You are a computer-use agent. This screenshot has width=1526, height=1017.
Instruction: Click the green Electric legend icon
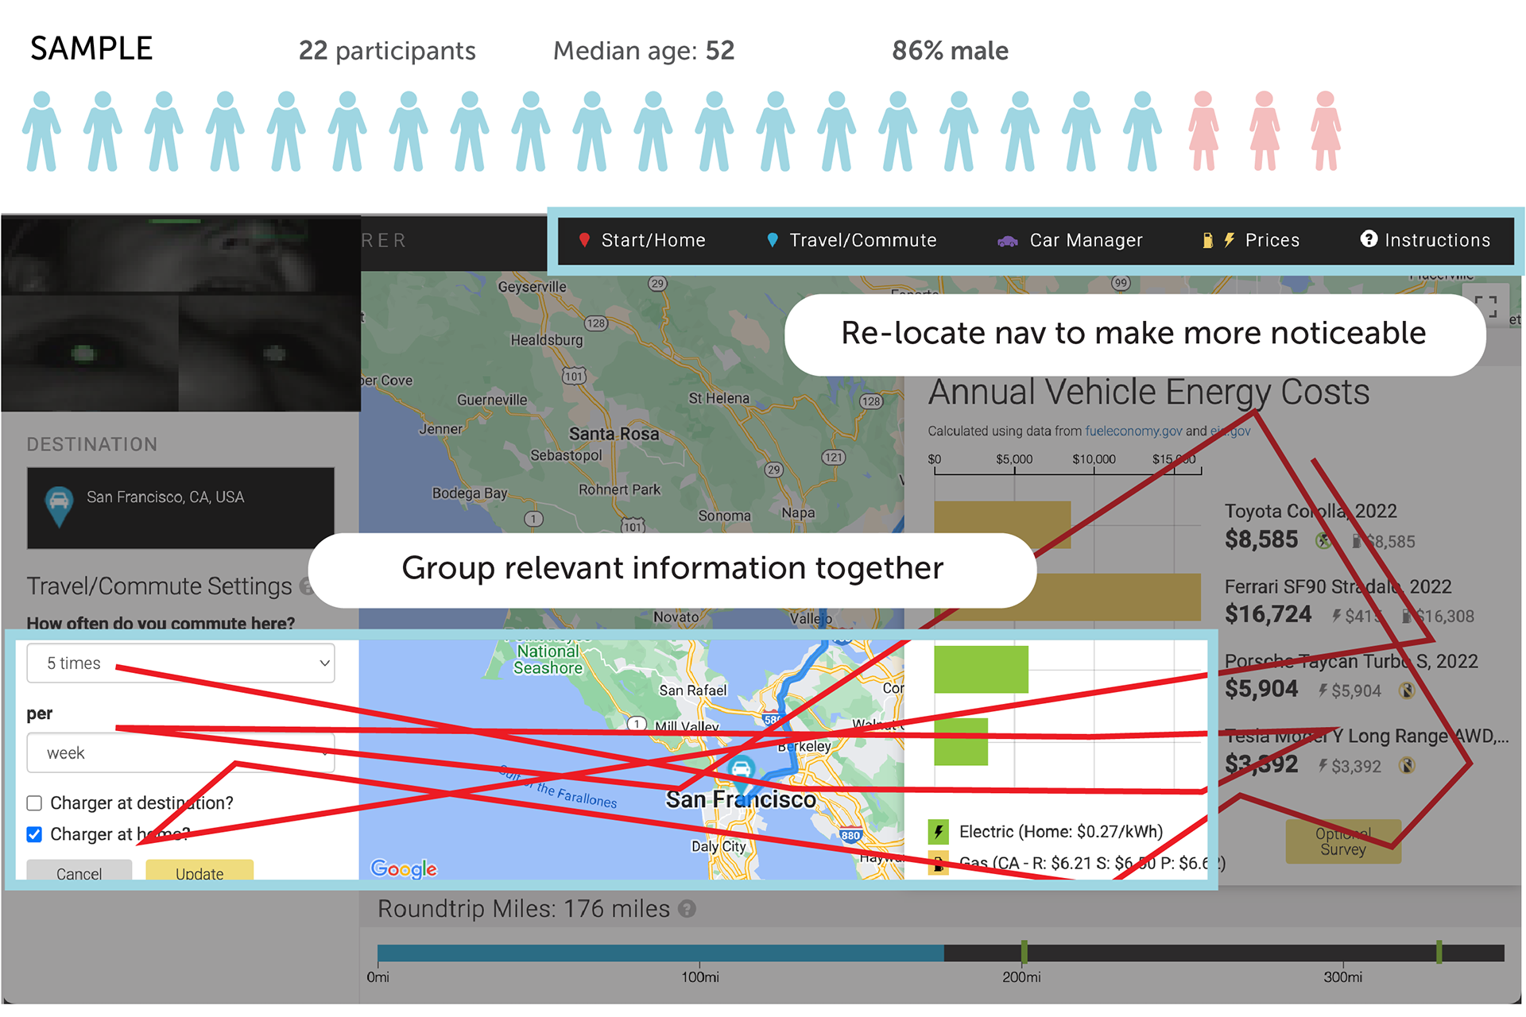(x=939, y=832)
